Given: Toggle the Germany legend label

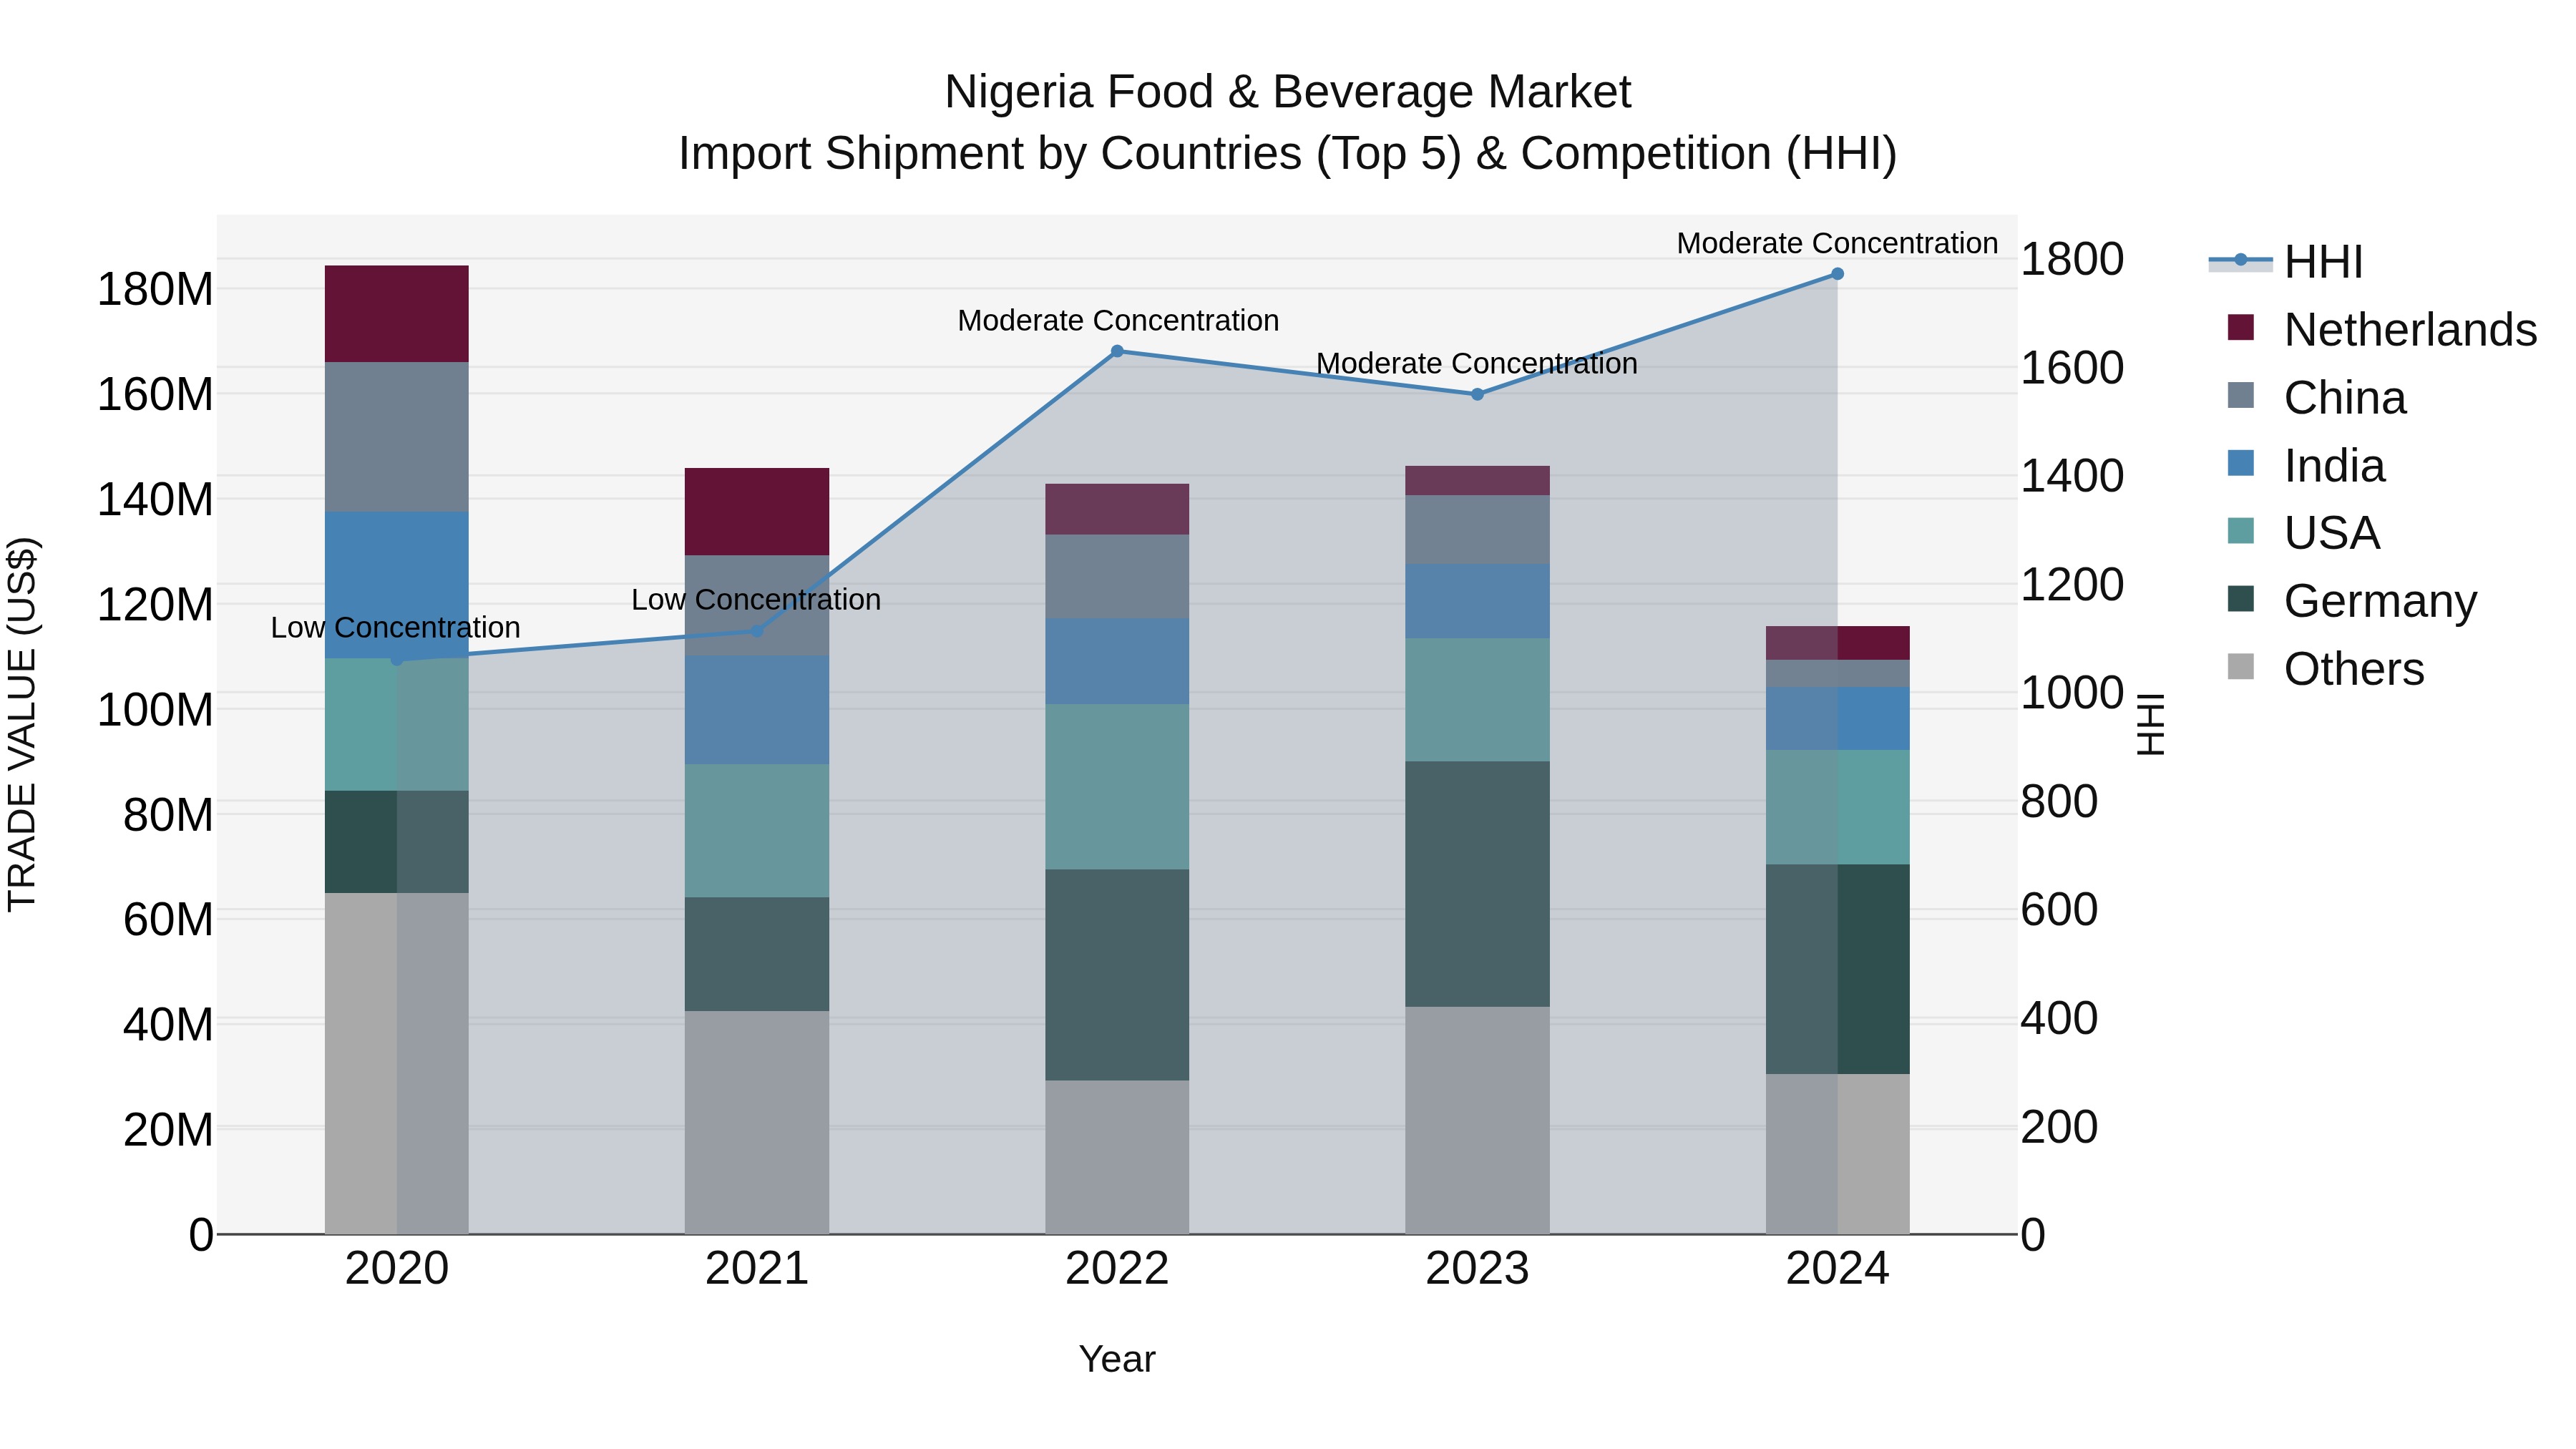Looking at the screenshot, I should point(2380,601).
